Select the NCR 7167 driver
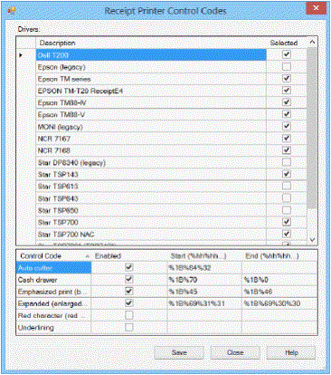 coord(151,139)
